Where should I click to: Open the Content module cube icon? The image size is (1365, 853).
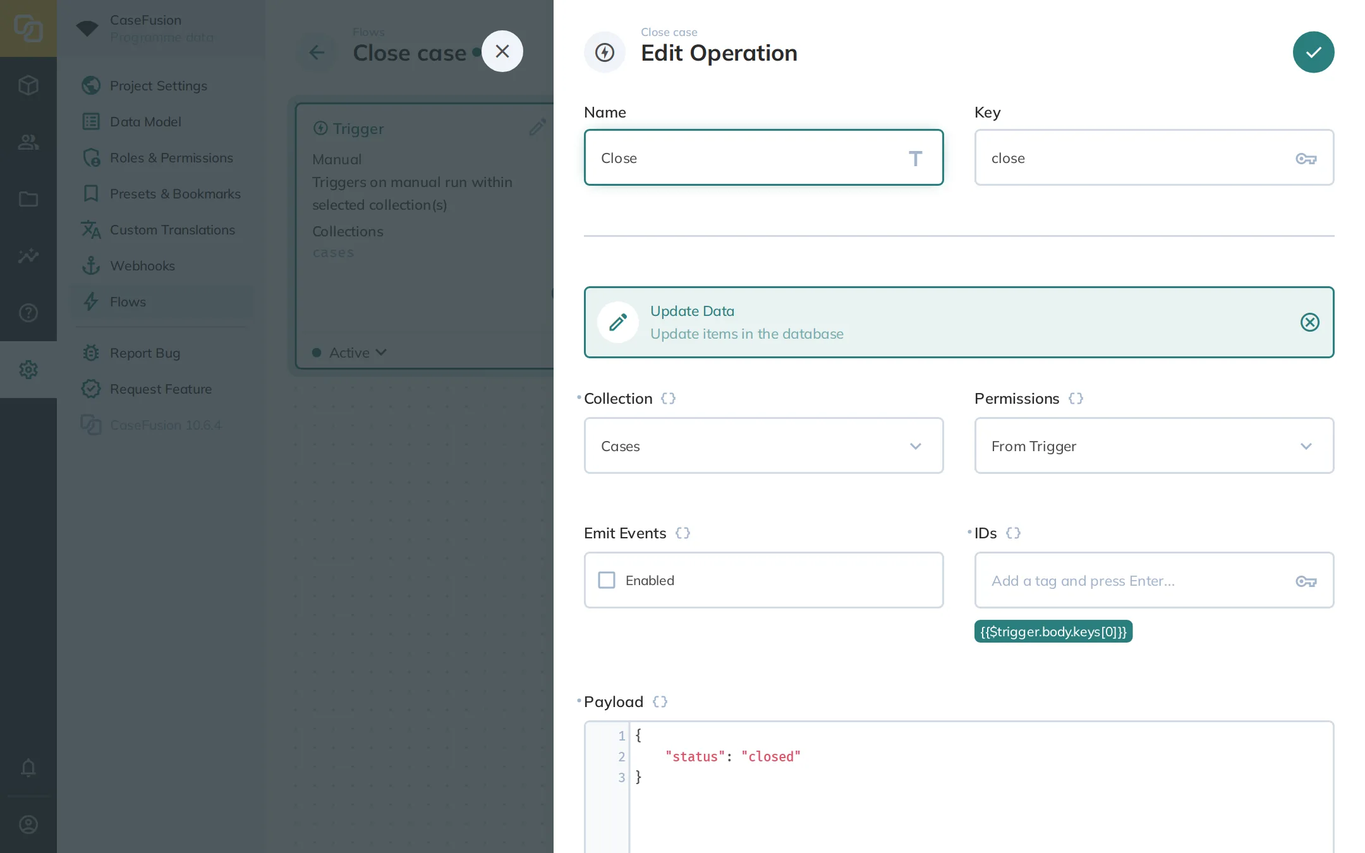[x=28, y=85]
